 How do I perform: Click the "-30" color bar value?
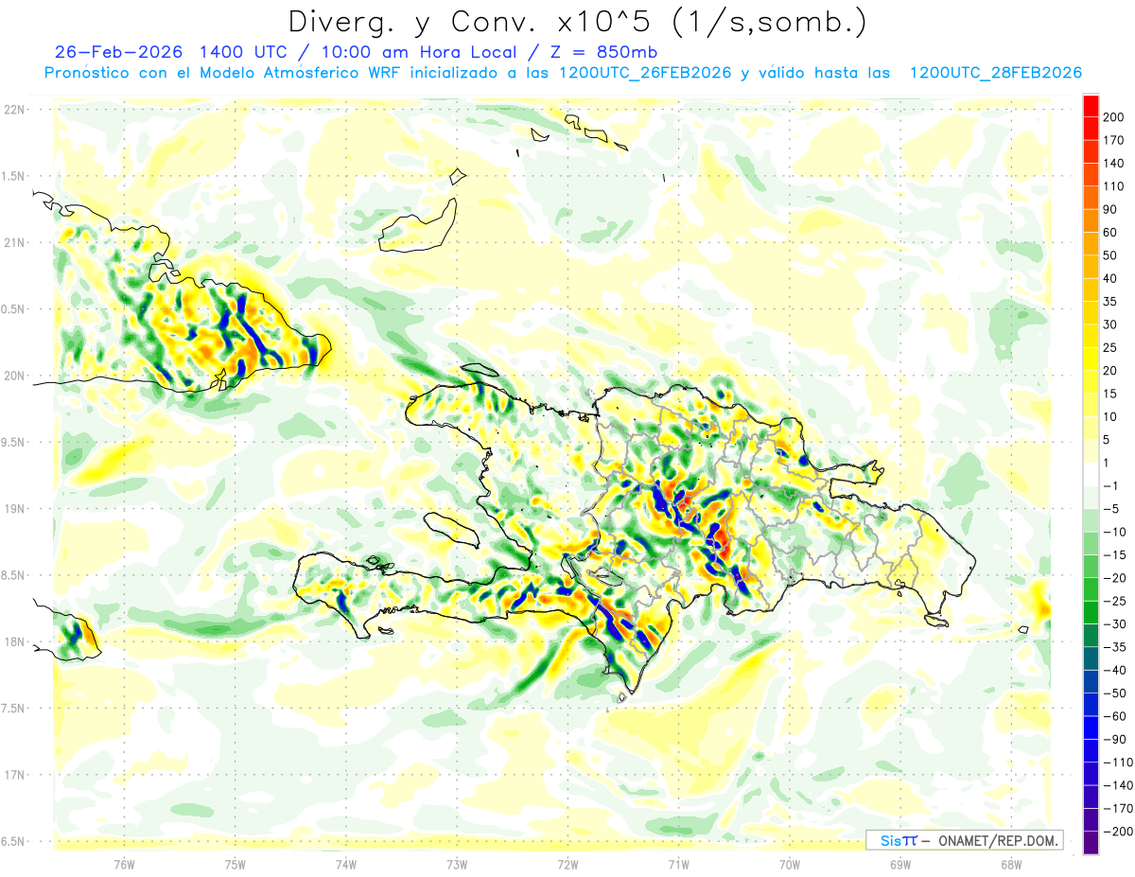1116,624
